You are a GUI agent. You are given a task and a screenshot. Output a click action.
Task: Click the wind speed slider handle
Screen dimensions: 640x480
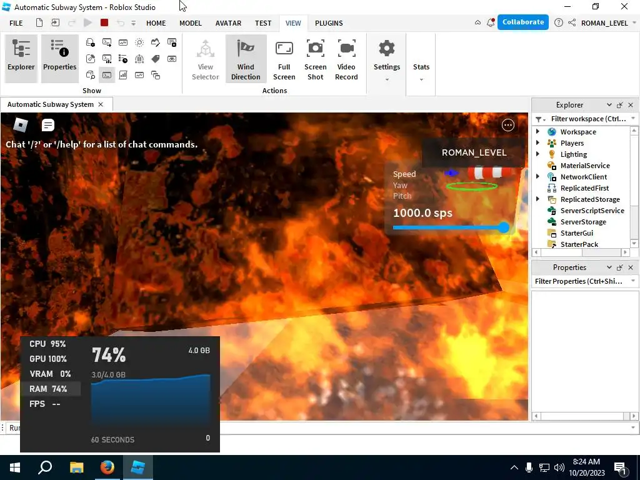[x=504, y=227]
